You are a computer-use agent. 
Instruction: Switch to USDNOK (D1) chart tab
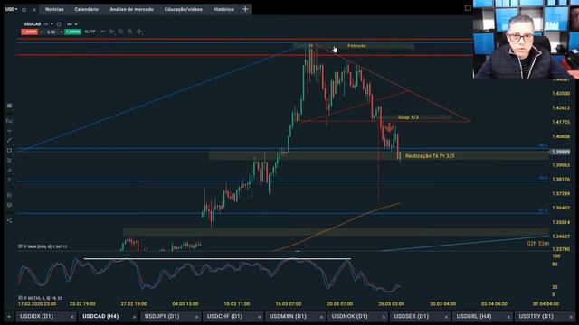click(349, 317)
